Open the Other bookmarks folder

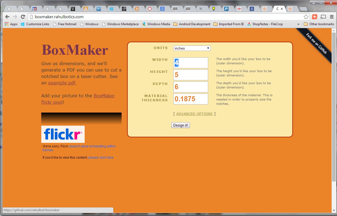pos(319,24)
